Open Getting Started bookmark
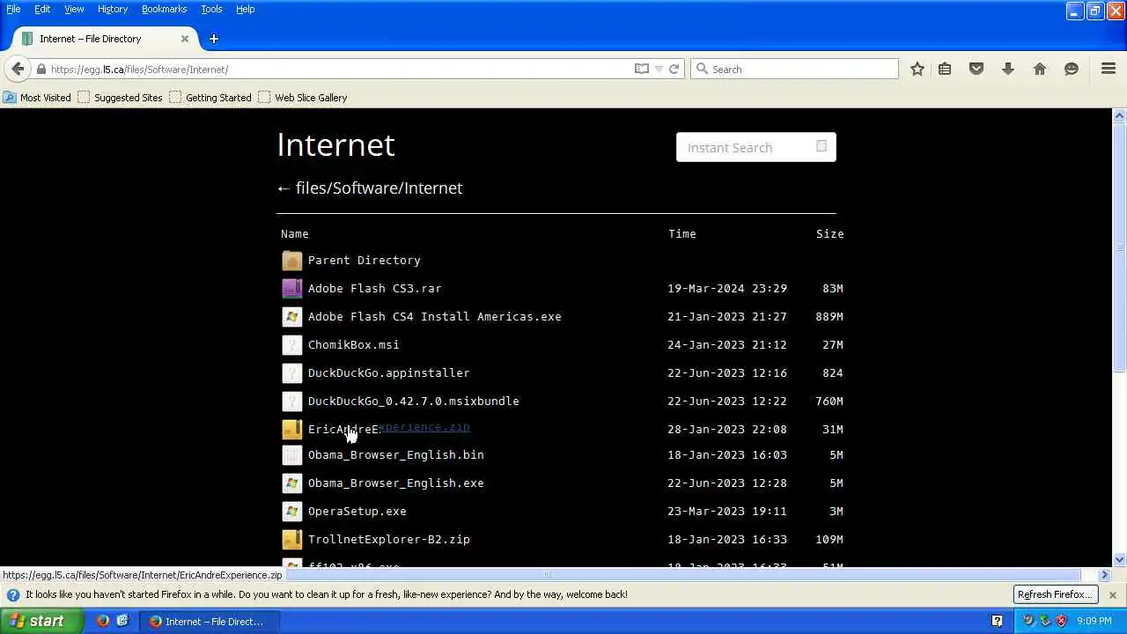Screen dimensions: 1127x634 click(210, 98)
